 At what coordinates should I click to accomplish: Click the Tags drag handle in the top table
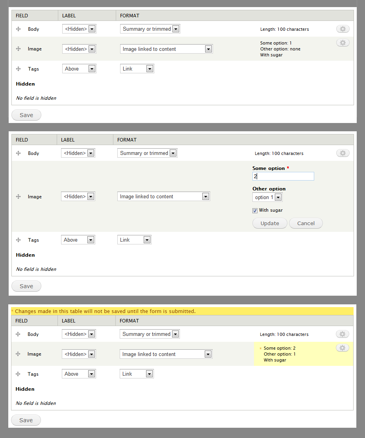tap(18, 69)
